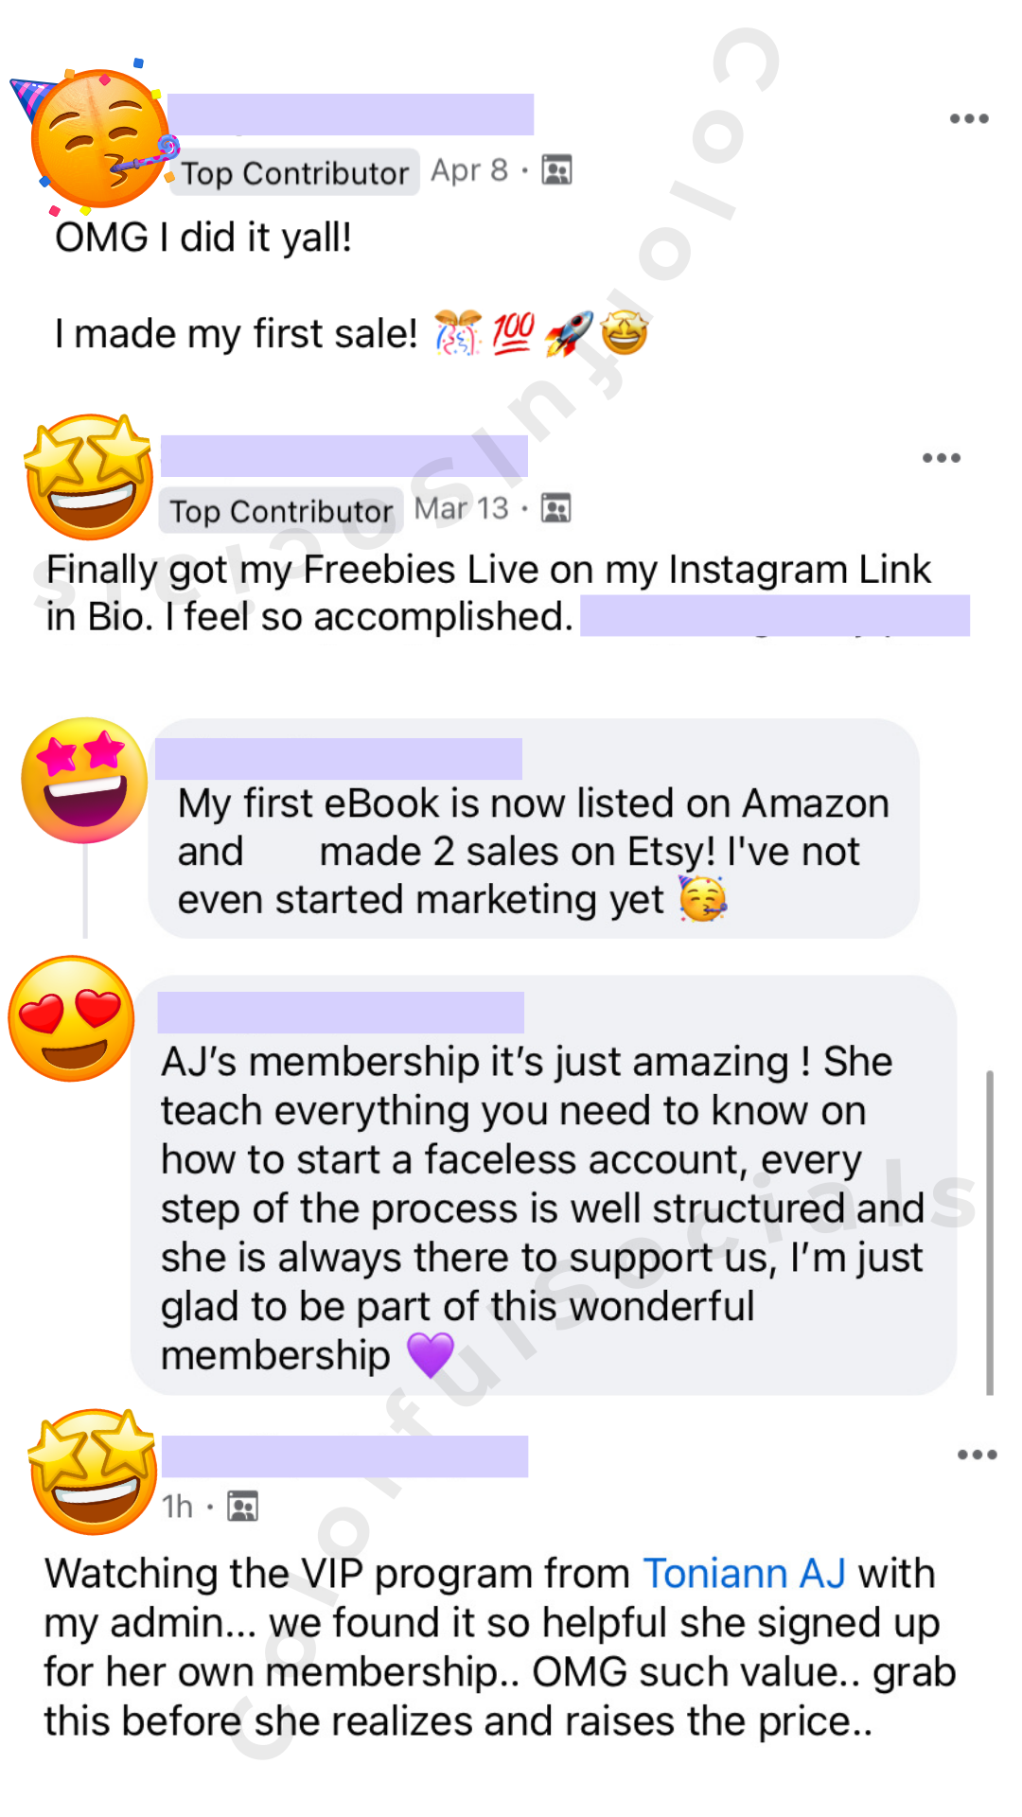
Task: Click Top Contributor badge on Apr 8 post
Action: click(294, 173)
